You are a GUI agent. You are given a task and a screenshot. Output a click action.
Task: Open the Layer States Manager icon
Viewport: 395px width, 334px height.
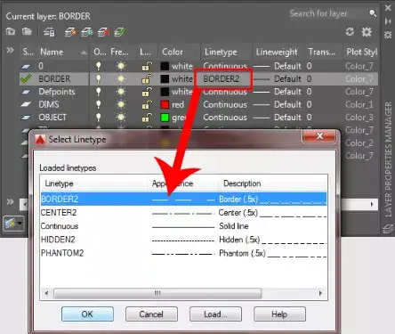click(x=49, y=32)
